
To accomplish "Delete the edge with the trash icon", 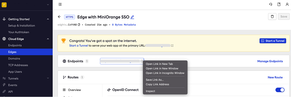I will pos(272,16).
